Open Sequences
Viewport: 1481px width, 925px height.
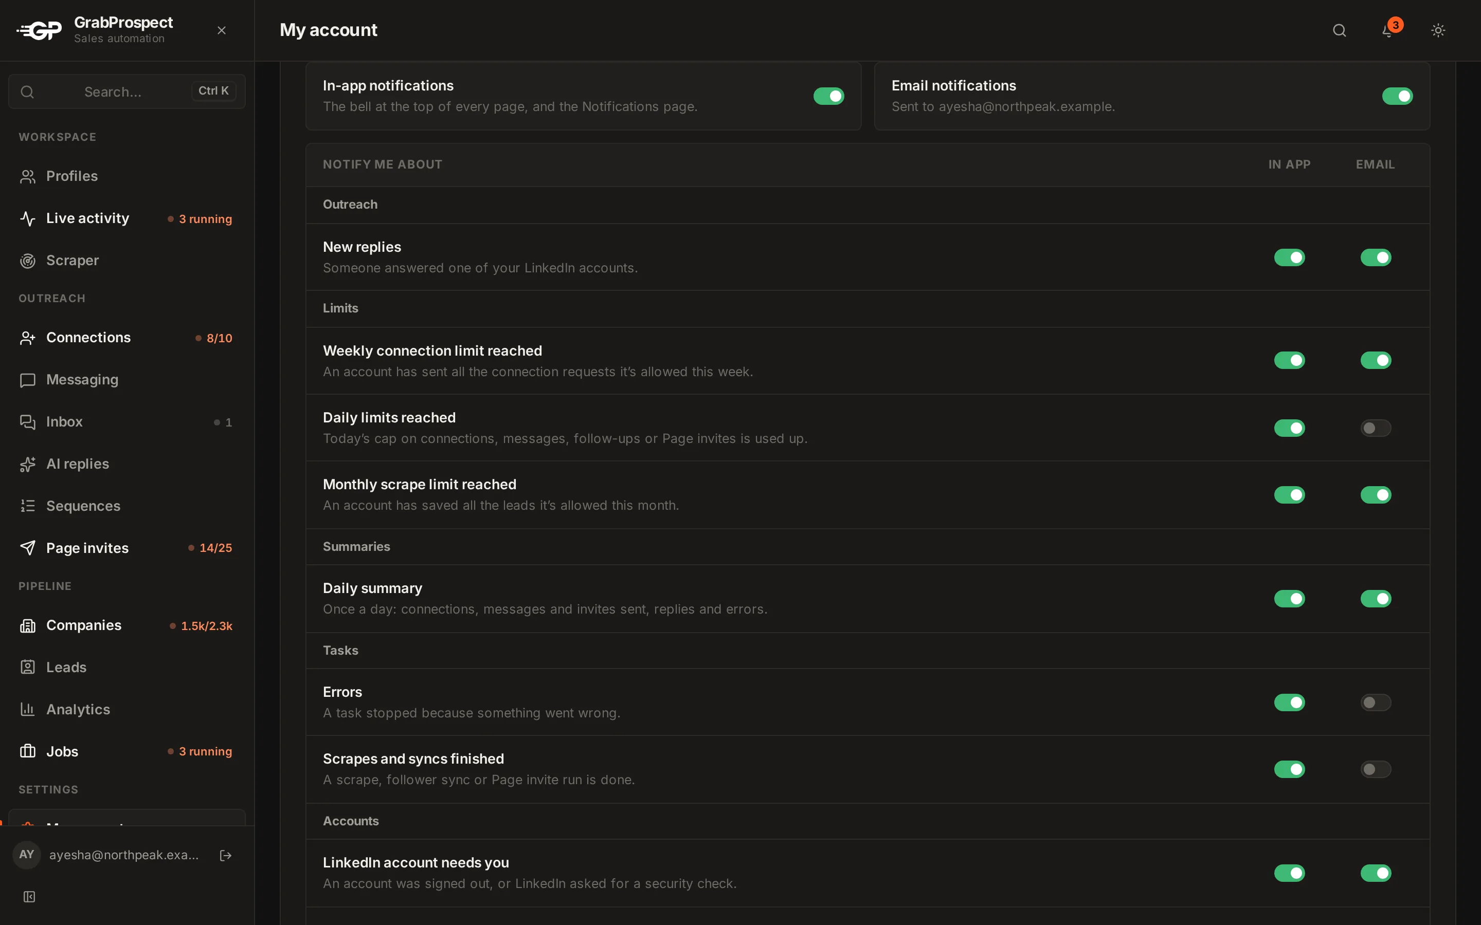(x=127, y=506)
